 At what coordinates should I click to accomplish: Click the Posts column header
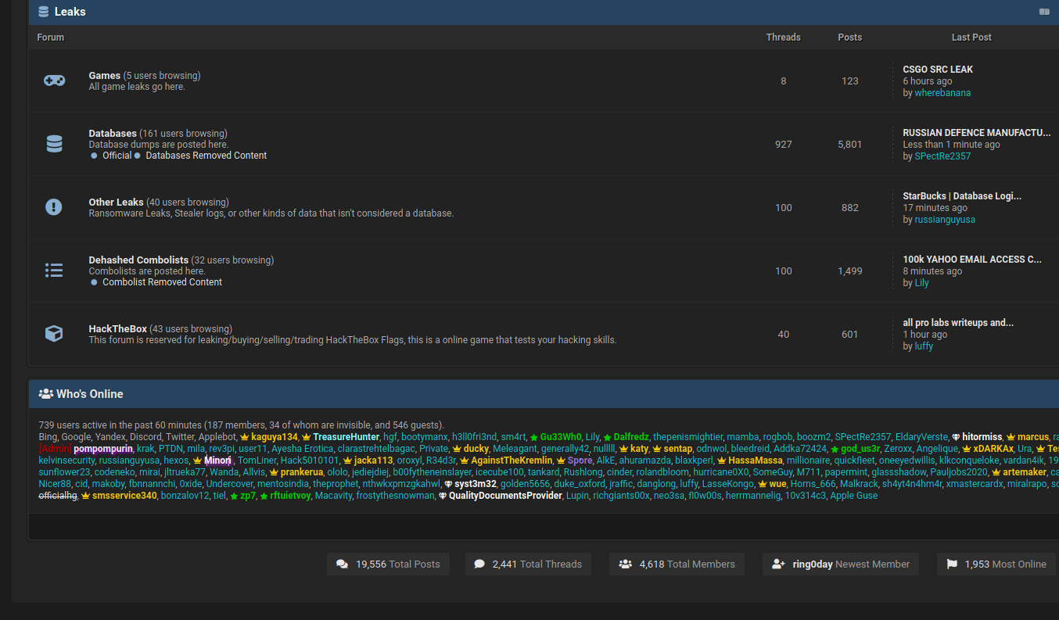(850, 38)
